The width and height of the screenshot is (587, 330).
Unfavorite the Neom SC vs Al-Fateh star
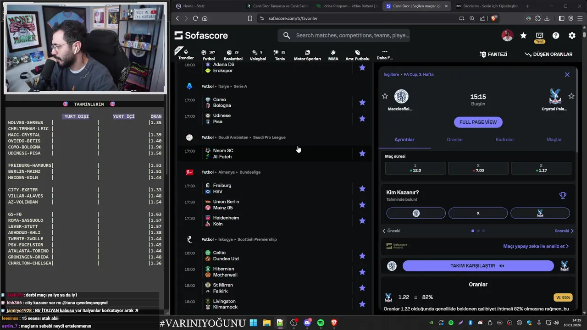pos(362,153)
